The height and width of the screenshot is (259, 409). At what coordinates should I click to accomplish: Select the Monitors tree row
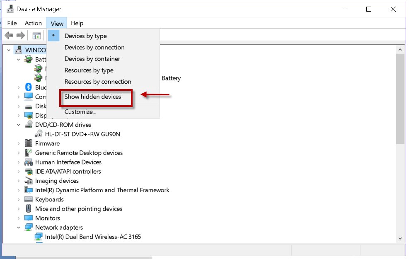[x=48, y=218]
